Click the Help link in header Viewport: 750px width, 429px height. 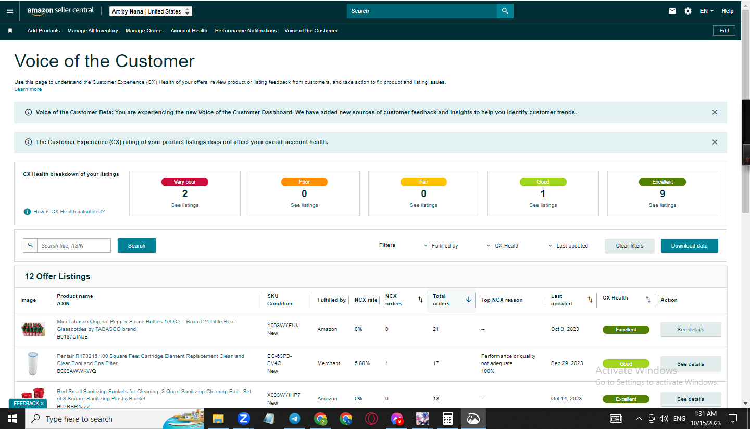(x=728, y=11)
